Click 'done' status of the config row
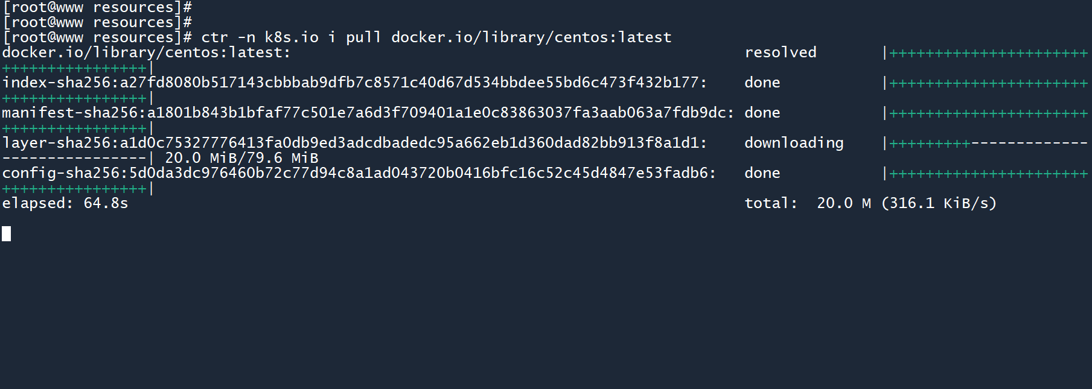Viewport: 1092px width, 389px height. pyautogui.click(x=762, y=173)
